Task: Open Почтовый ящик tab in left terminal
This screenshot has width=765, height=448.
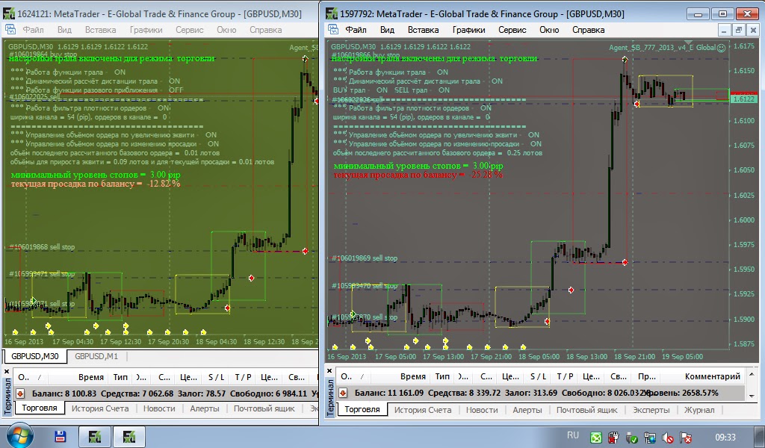Action: 264,408
